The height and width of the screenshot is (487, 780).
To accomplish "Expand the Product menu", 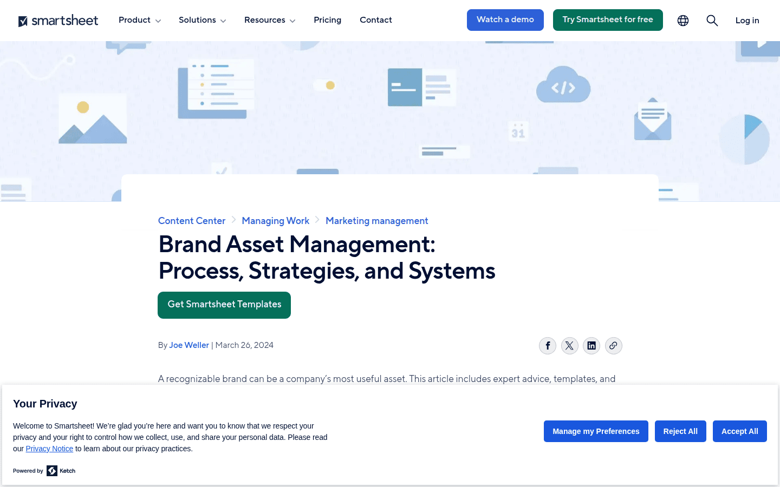I will tap(140, 20).
